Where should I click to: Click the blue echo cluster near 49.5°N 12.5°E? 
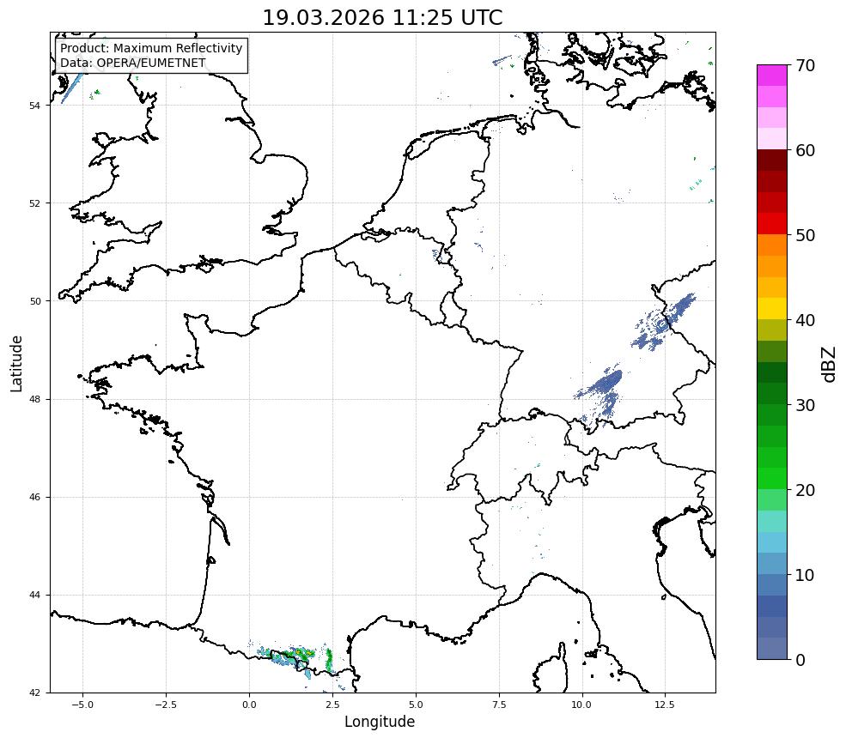click(x=662, y=324)
